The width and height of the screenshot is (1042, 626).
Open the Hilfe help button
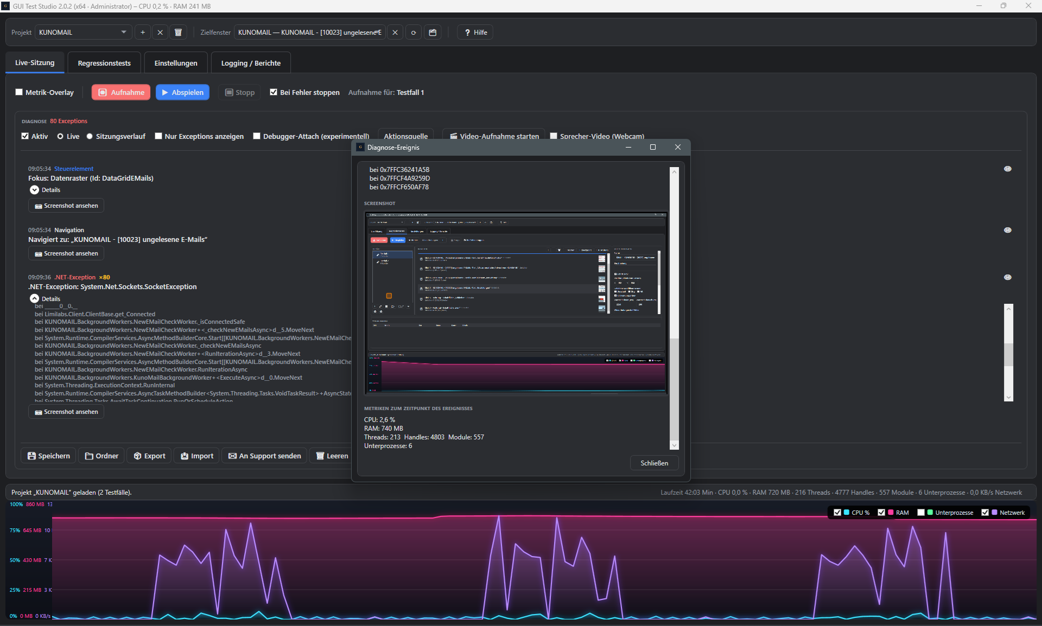[x=475, y=33]
